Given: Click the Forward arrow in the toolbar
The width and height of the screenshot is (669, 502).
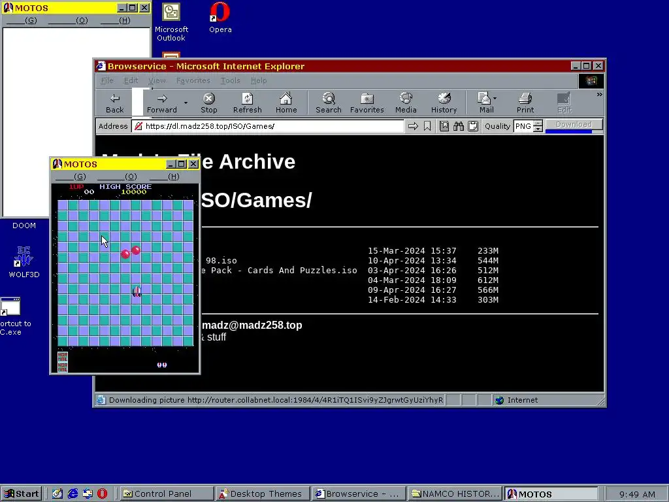Looking at the screenshot, I should [x=162, y=103].
